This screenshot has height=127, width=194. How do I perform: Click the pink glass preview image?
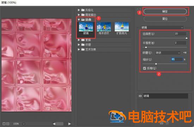36,65
